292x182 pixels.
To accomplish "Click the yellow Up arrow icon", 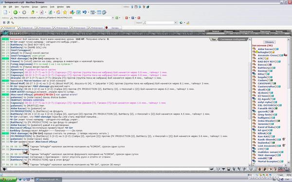I will (33, 13).
